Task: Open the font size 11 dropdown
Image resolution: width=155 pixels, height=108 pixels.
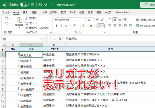Action: [93, 20]
